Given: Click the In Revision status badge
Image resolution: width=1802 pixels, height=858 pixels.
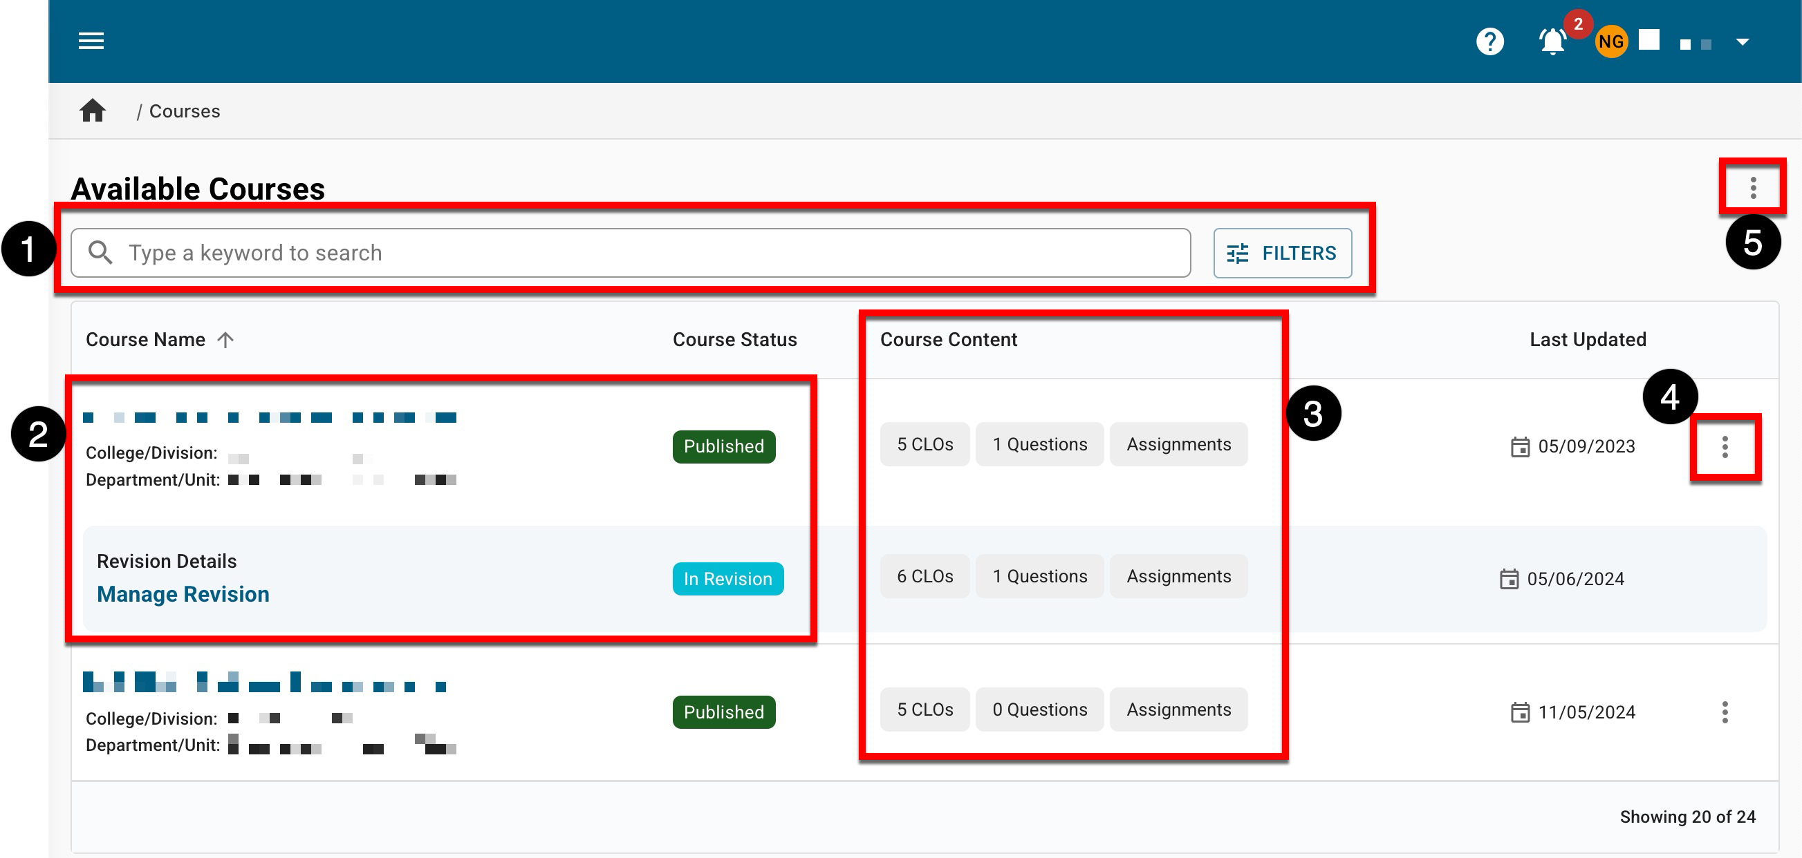Looking at the screenshot, I should (727, 578).
